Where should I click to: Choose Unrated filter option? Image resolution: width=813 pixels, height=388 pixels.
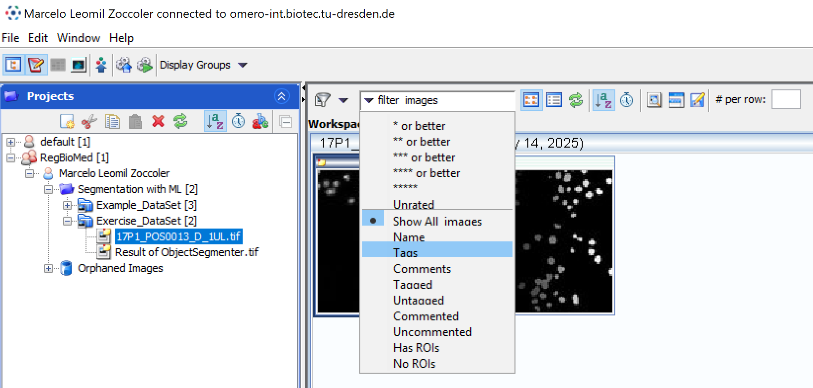[437, 204]
